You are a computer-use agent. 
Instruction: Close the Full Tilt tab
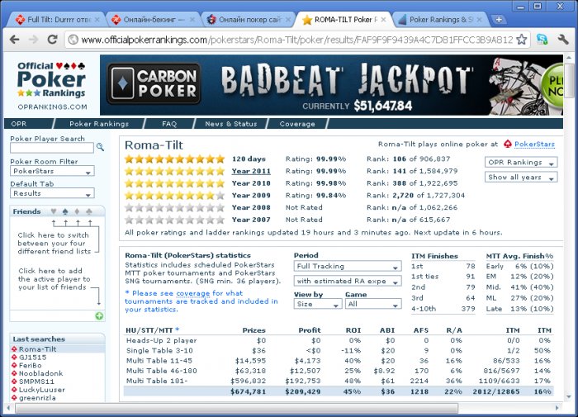(97, 20)
